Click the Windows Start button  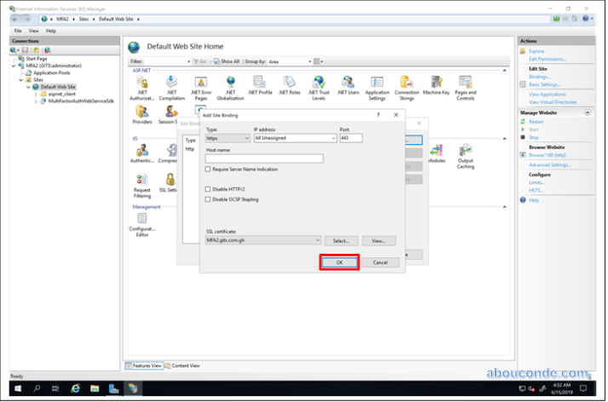click(x=16, y=388)
